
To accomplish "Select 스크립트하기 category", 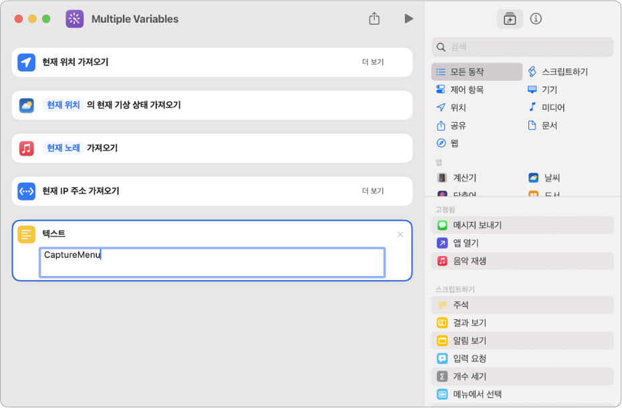I will 558,71.
